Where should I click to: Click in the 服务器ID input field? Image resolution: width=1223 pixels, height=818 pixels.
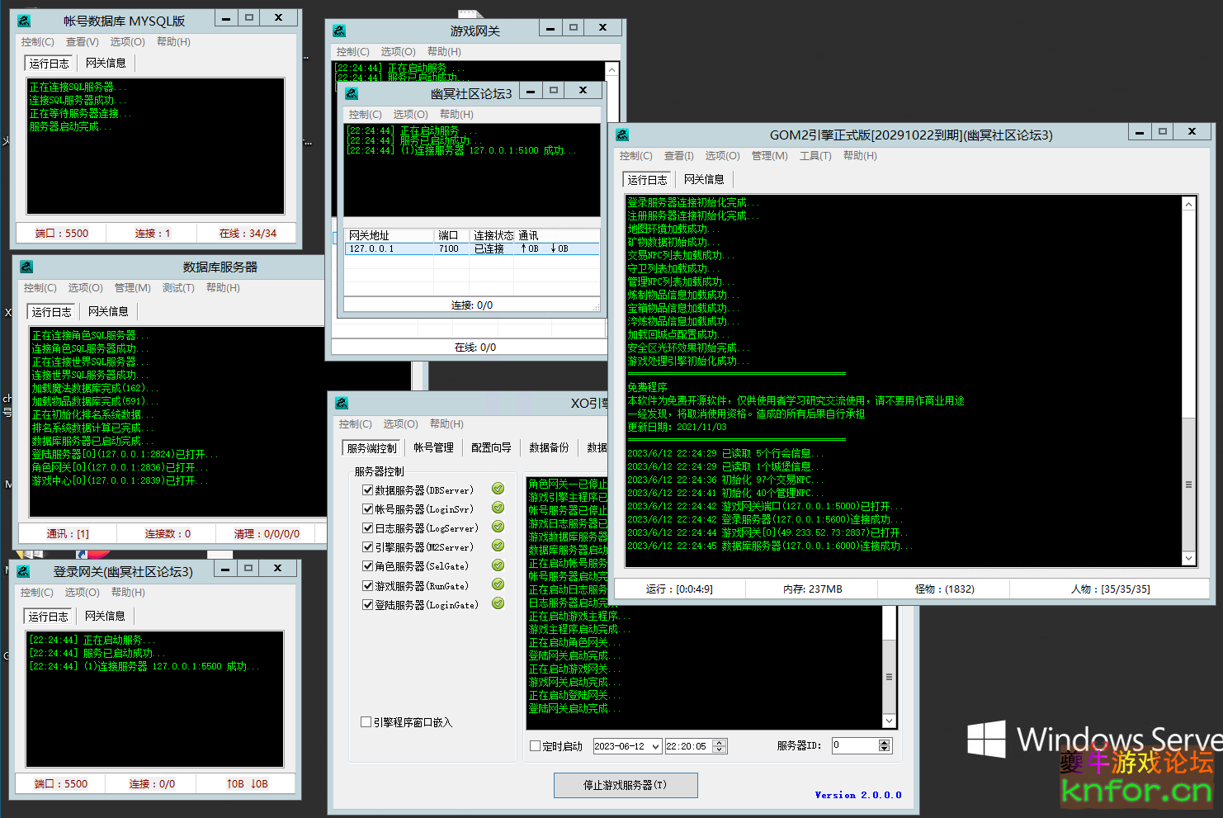tap(855, 745)
